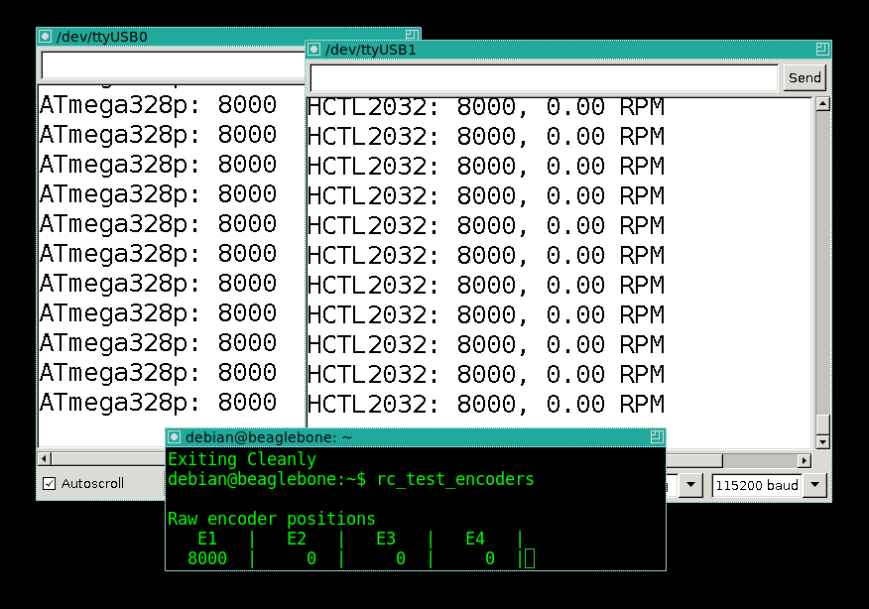The height and width of the screenshot is (609, 869).
Task: Click the Send button in ttyUSB1 window
Action: [805, 77]
